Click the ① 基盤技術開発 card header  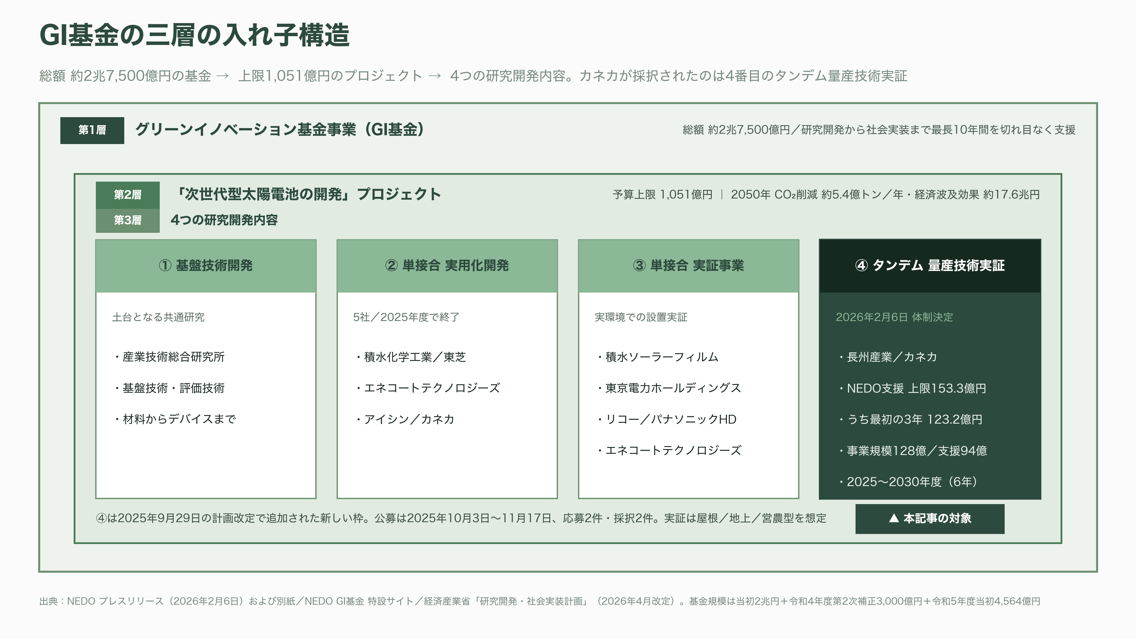pos(206,266)
